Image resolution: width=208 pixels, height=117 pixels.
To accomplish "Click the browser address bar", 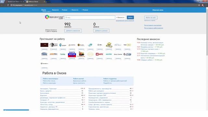I will coord(103,5).
